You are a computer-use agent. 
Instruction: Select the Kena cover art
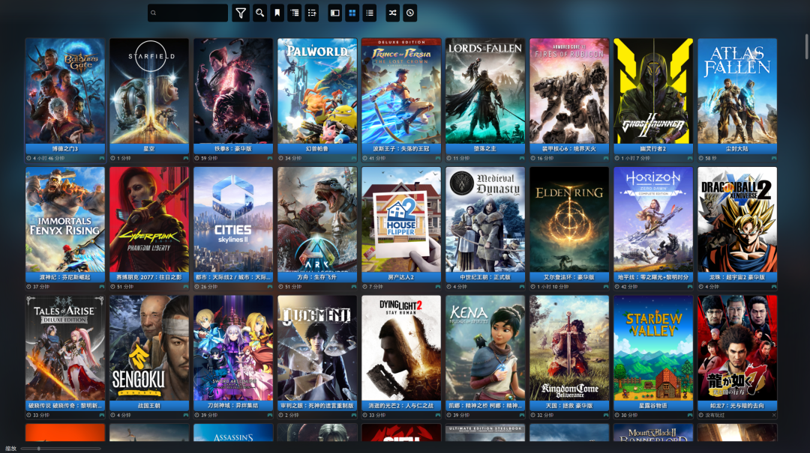point(485,347)
